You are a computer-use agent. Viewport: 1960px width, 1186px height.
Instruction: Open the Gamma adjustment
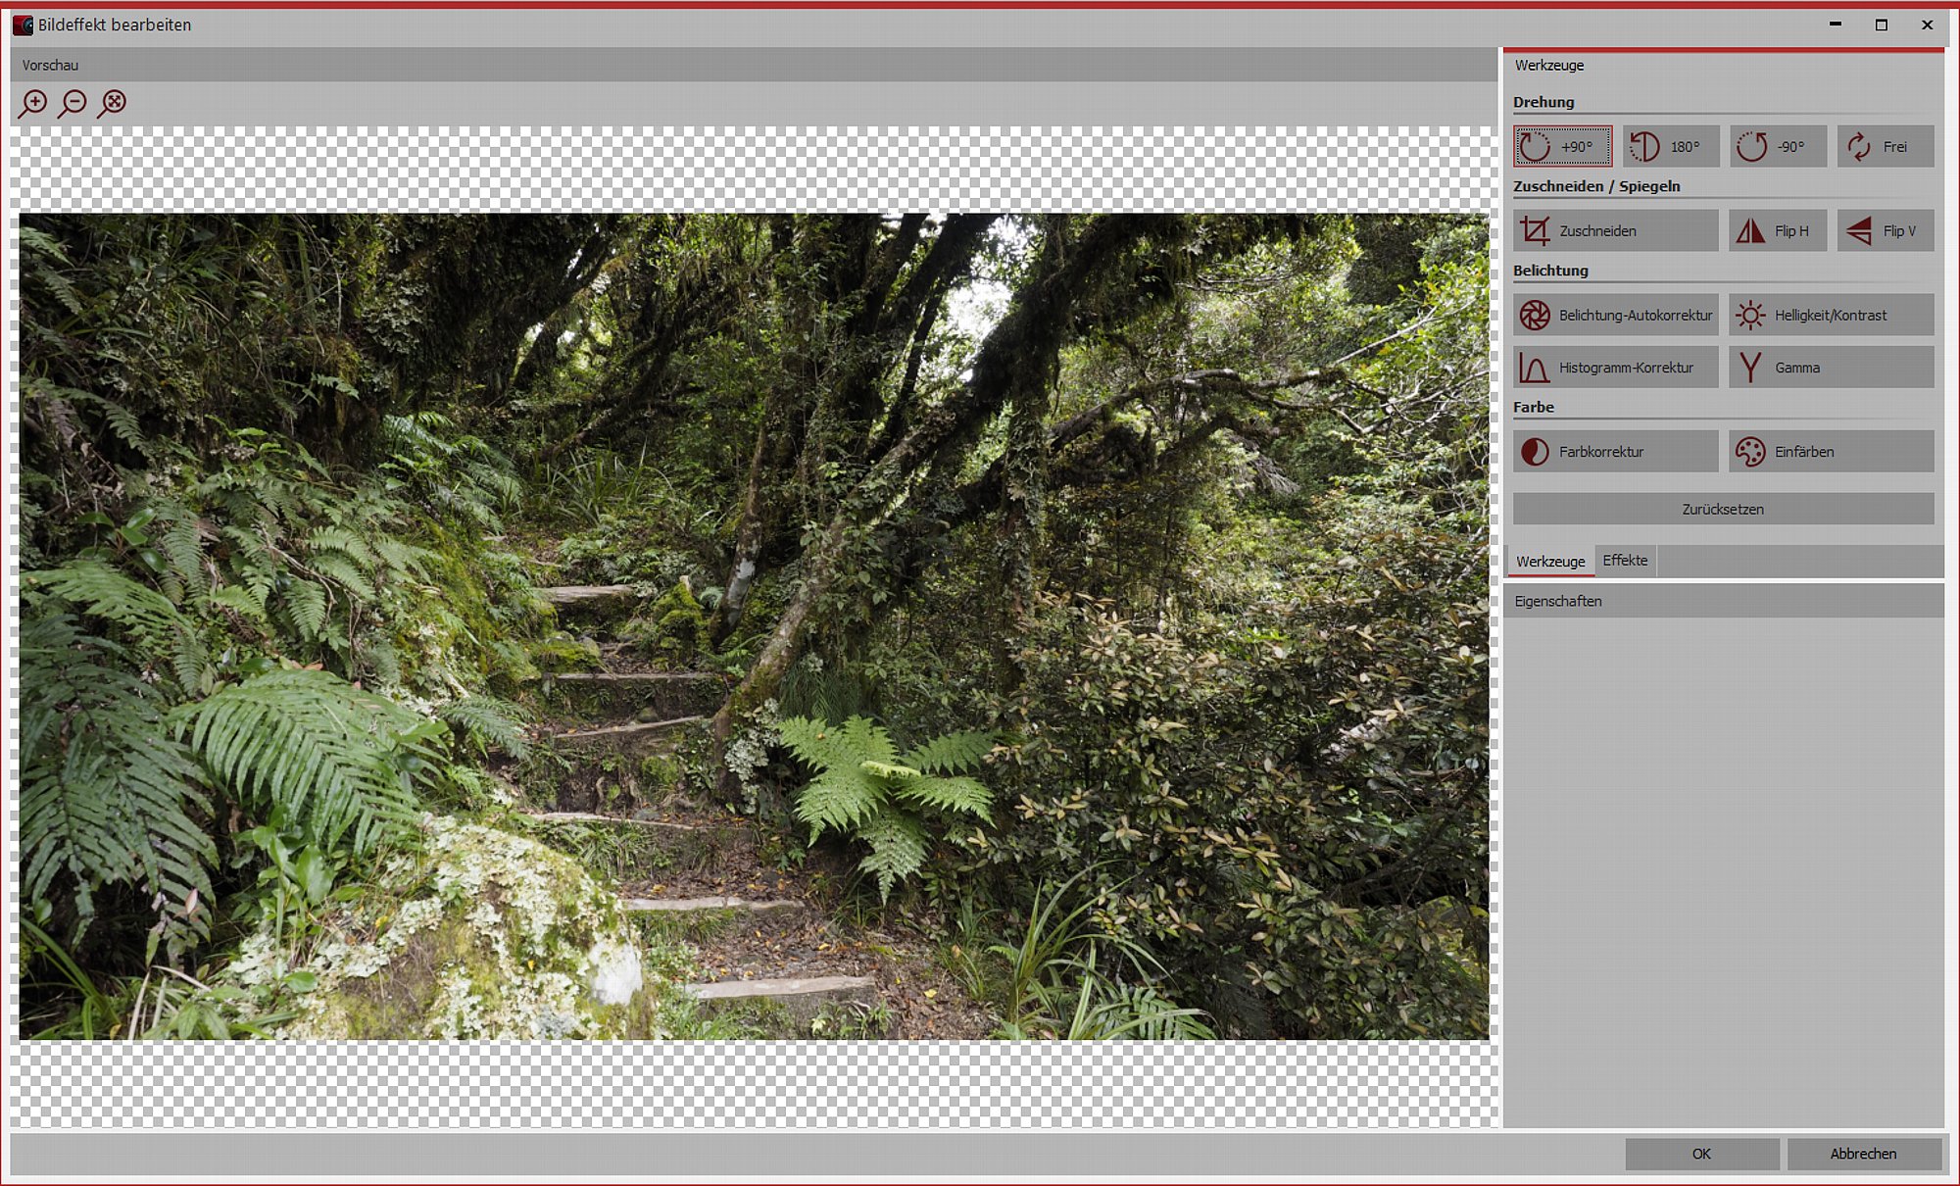(1830, 368)
